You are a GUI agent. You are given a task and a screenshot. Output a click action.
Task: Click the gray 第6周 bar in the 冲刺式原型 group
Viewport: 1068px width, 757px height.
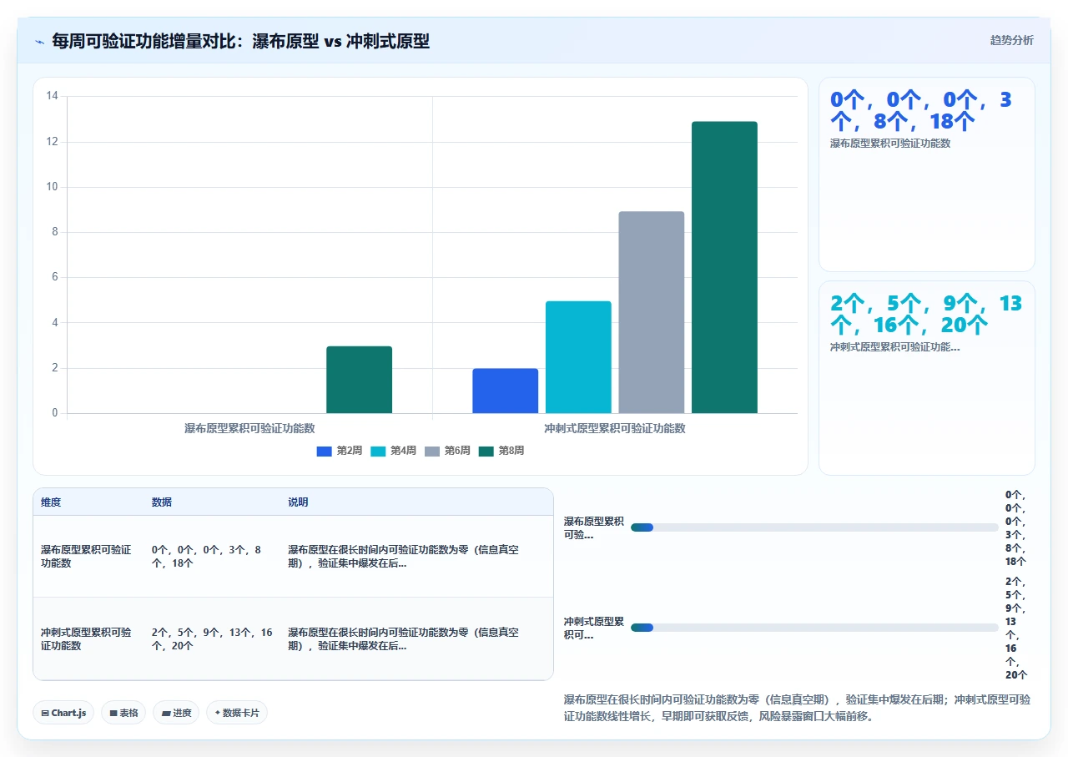point(651,312)
